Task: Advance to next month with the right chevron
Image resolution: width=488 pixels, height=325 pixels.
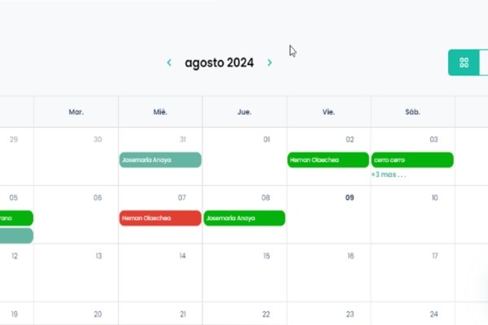Action: tap(270, 63)
